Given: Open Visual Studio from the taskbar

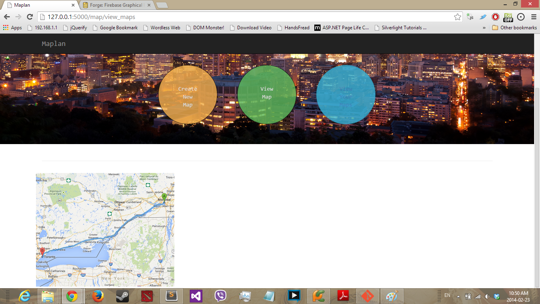Looking at the screenshot, I should coord(196,296).
